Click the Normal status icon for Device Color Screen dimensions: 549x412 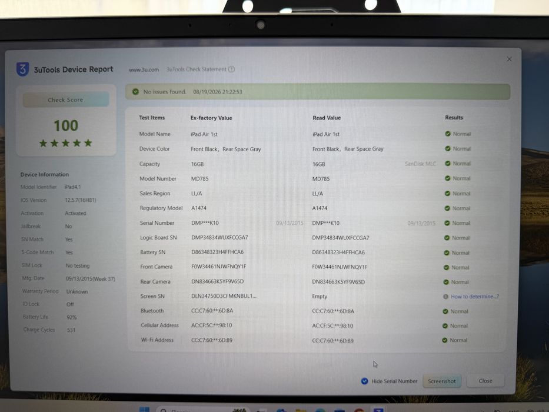[447, 148]
